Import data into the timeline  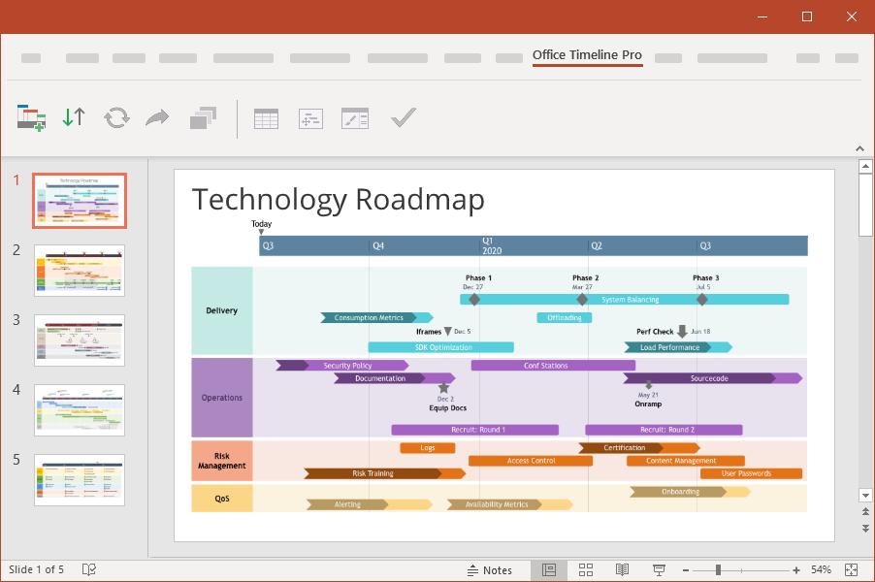pos(74,118)
